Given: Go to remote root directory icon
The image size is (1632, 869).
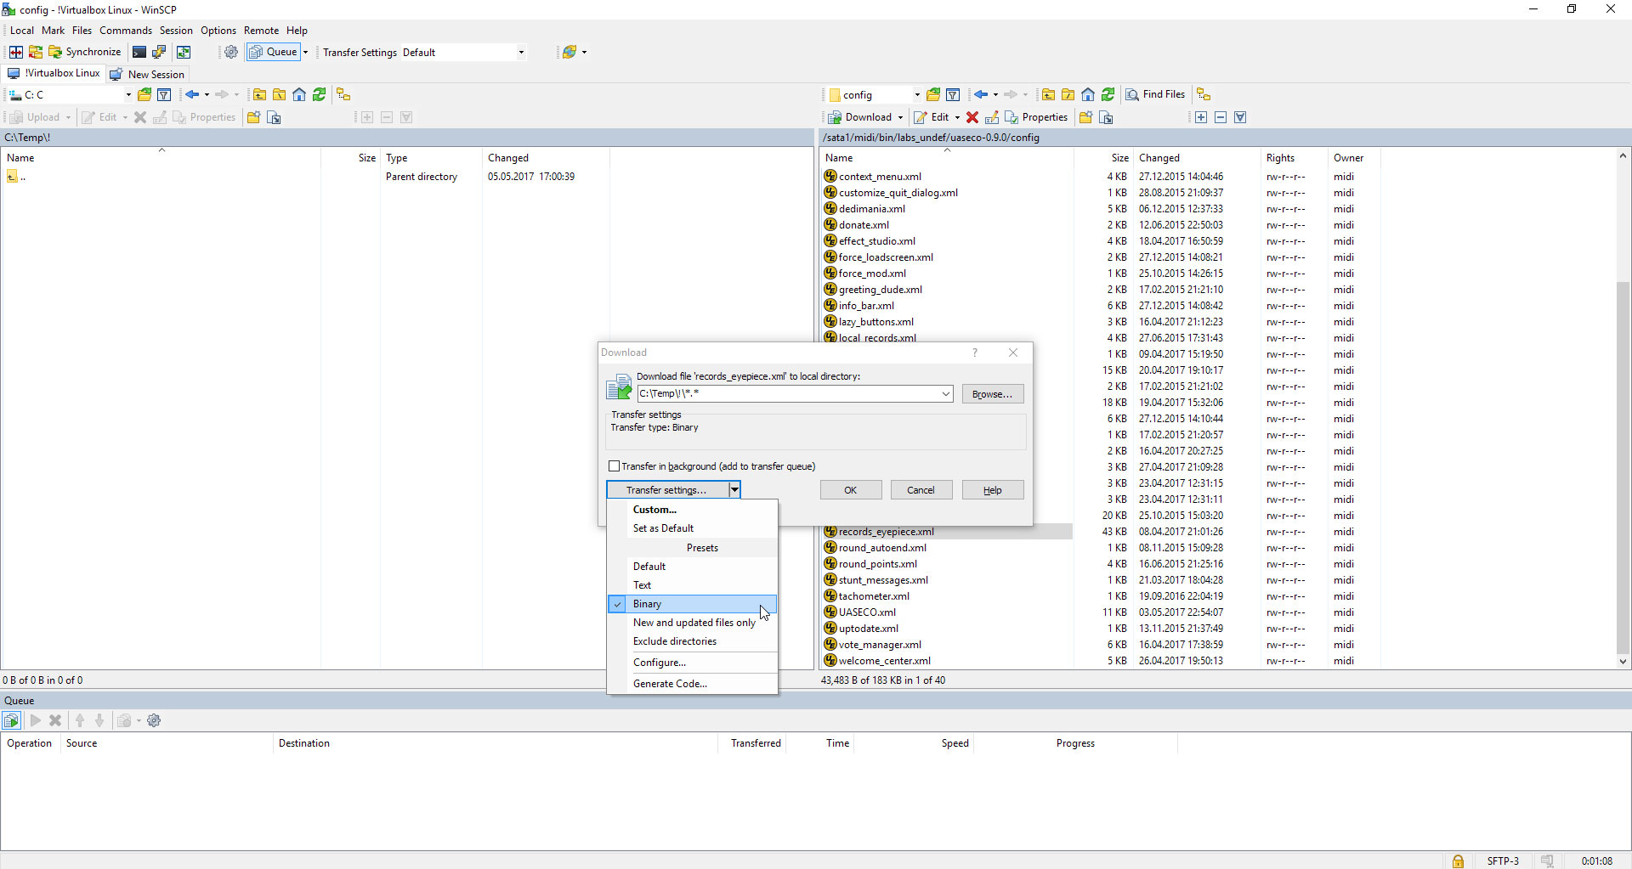Looking at the screenshot, I should pyautogui.click(x=1068, y=94).
